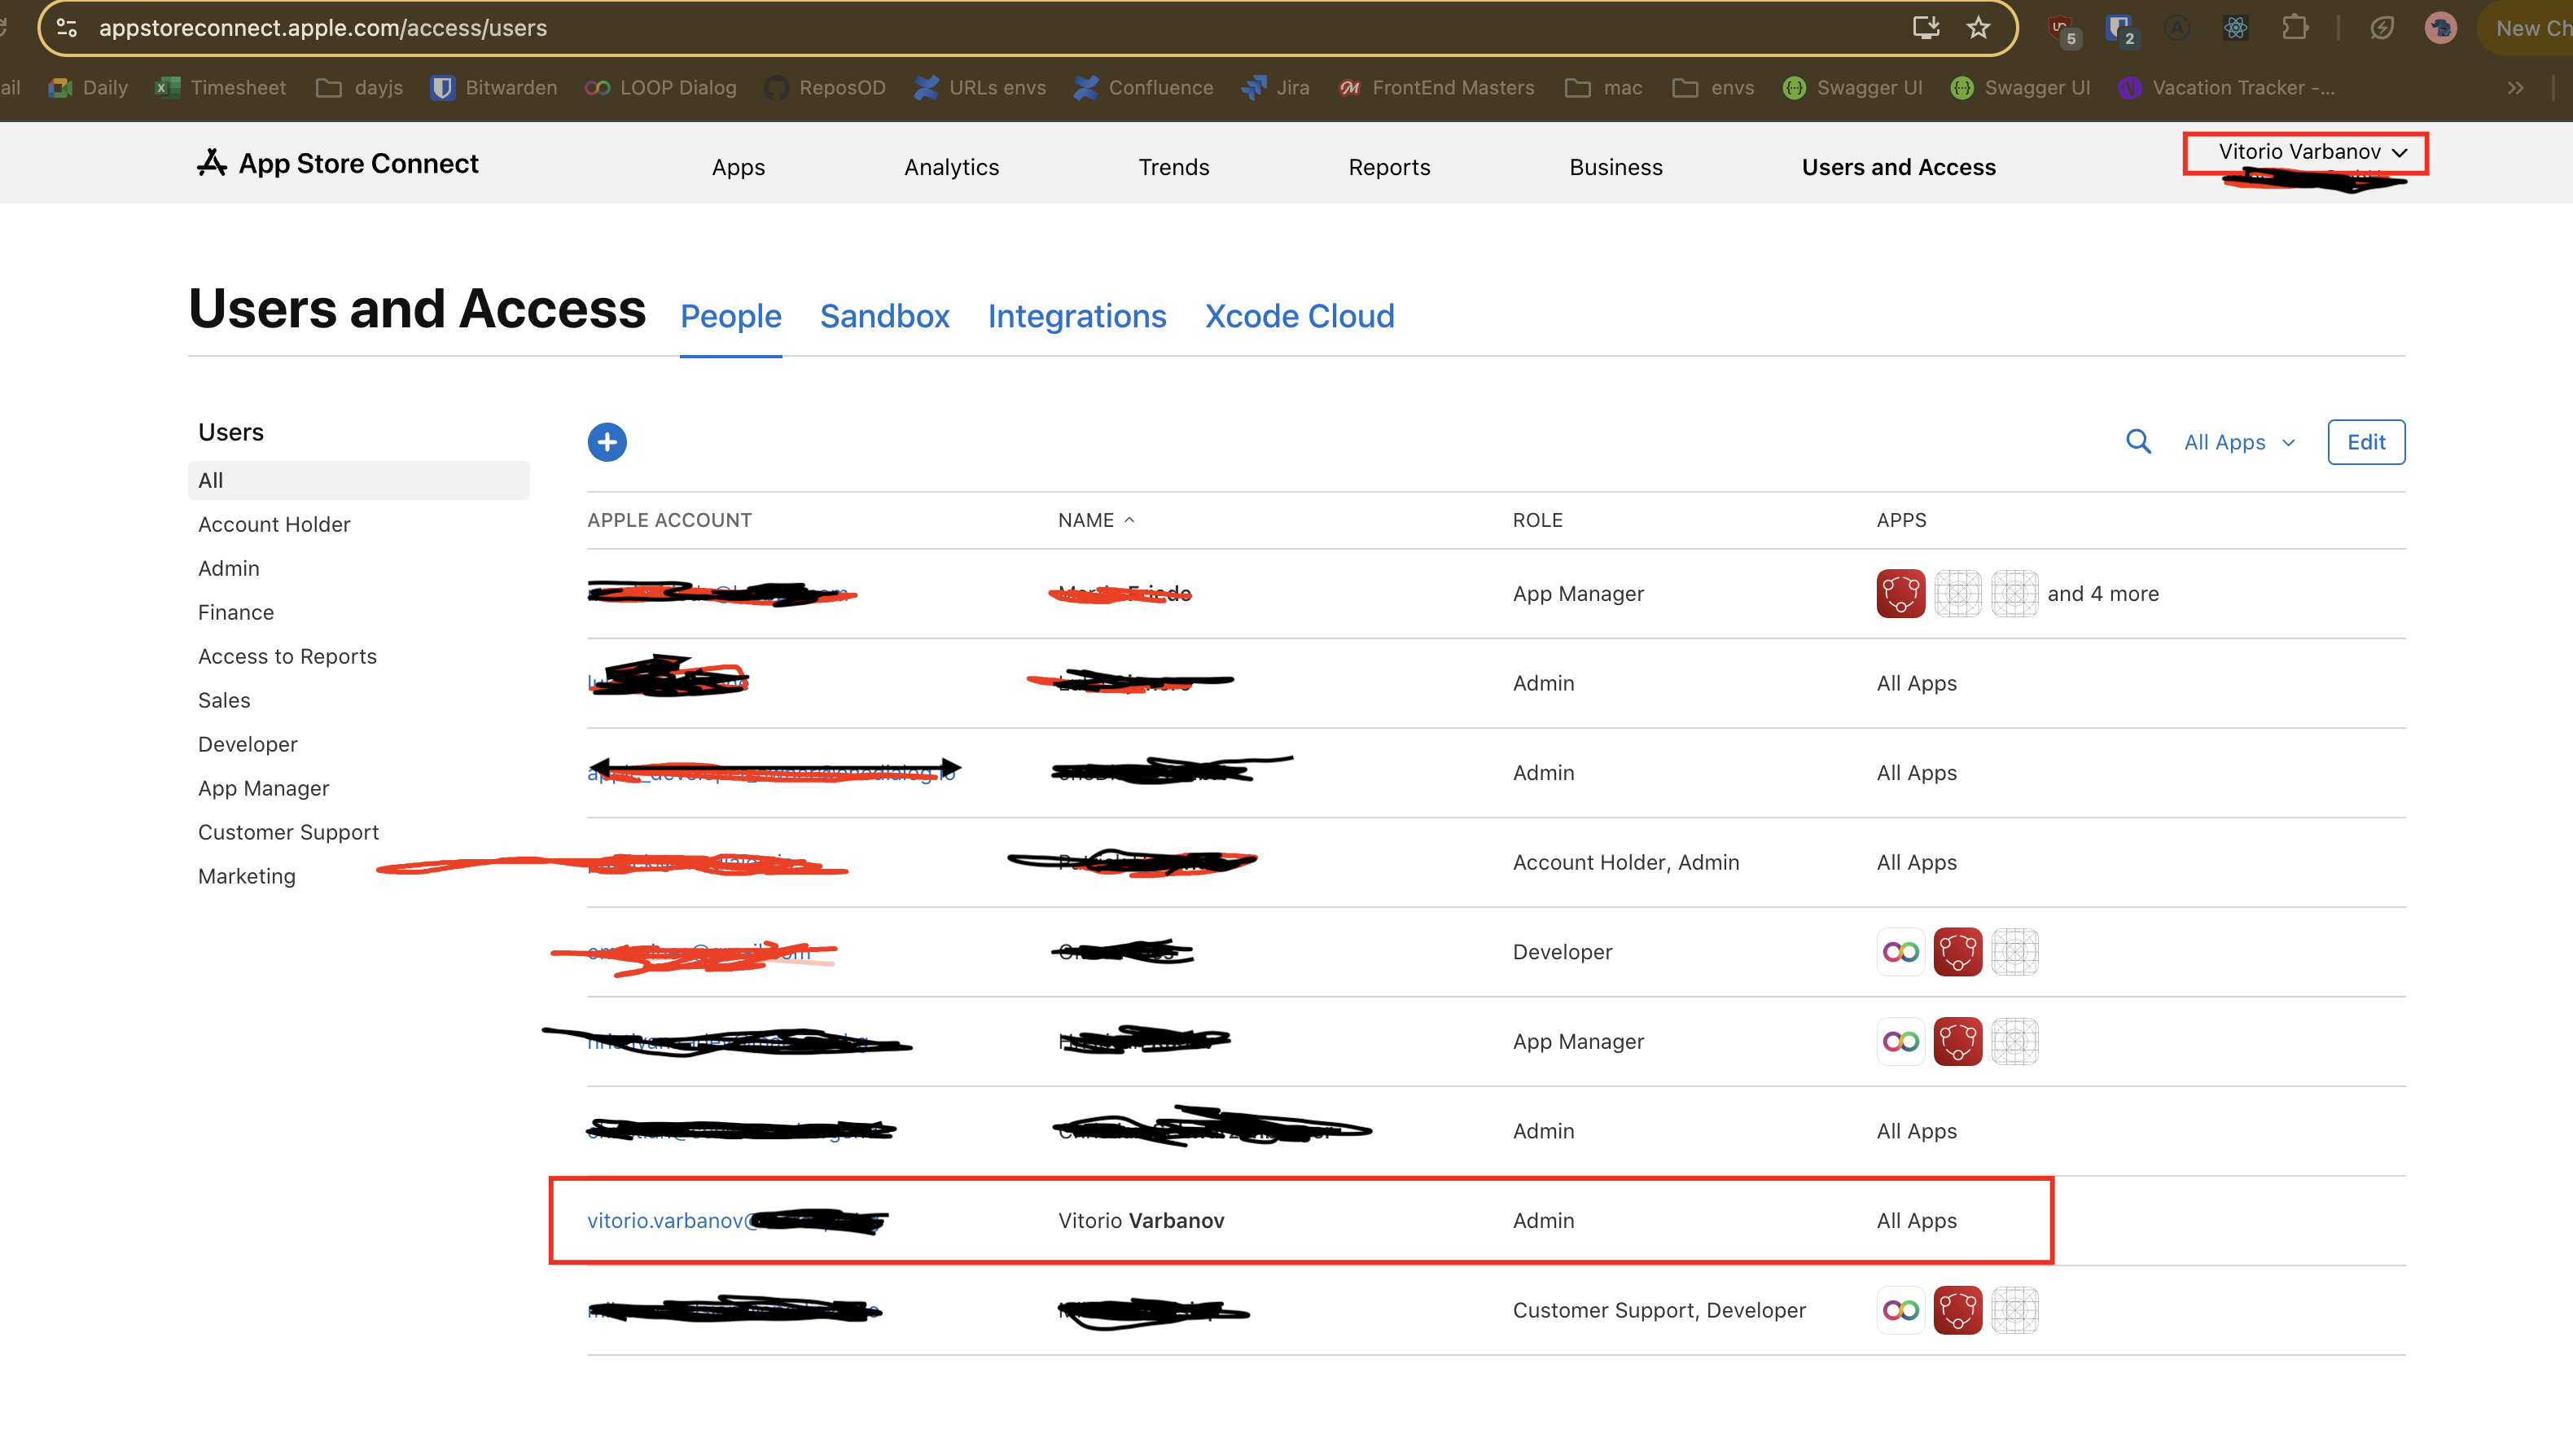Open the envs bookmark folder
The width and height of the screenshot is (2573, 1456).
(1713, 88)
